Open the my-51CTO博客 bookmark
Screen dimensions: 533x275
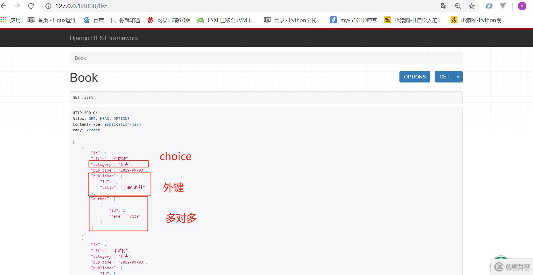tap(354, 20)
